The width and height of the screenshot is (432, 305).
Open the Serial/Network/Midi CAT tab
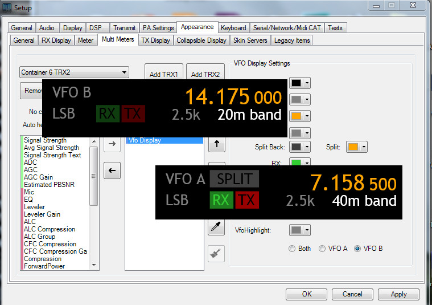pos(287,28)
